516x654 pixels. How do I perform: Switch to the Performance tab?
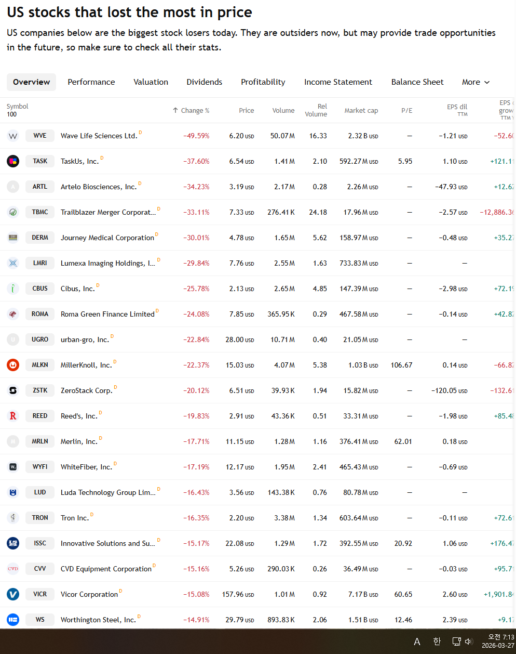tap(91, 82)
